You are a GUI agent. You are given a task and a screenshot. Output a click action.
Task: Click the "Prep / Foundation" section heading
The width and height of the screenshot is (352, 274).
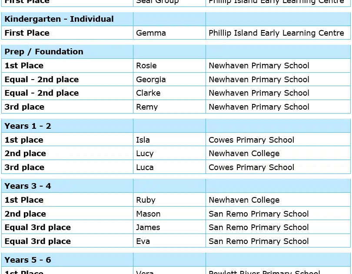tap(44, 52)
